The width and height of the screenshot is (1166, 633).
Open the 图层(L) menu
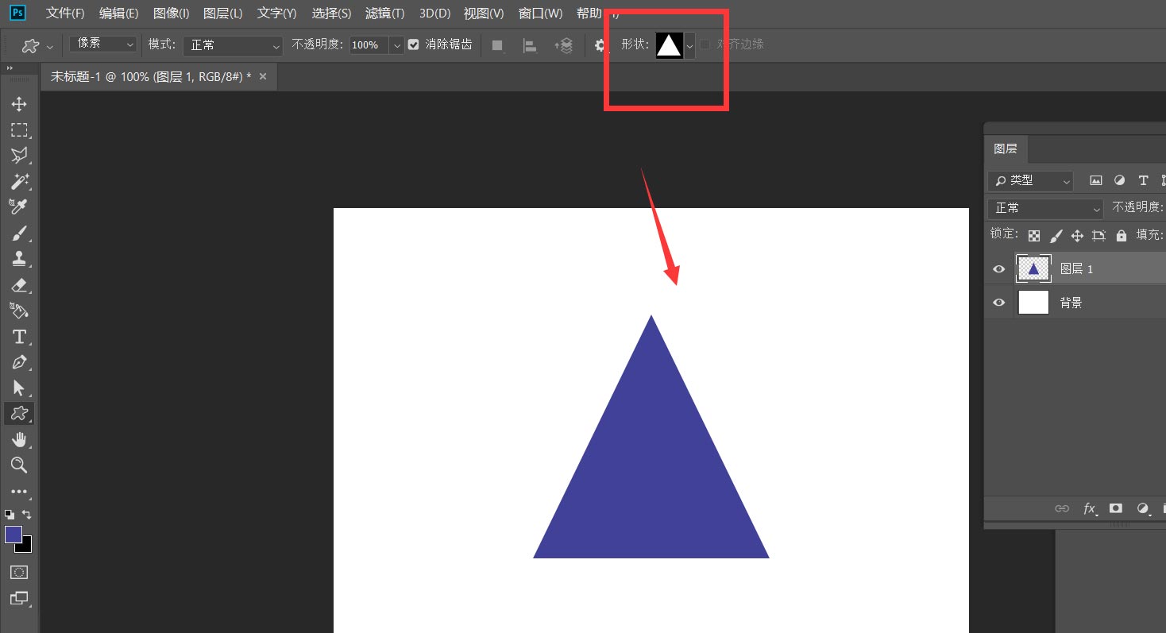tap(222, 14)
